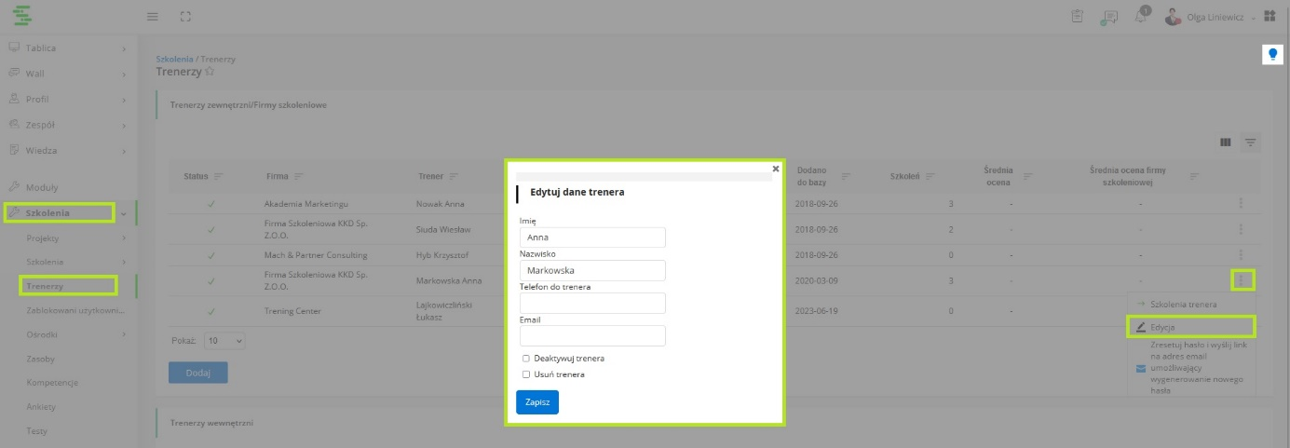Check the Deaktywuj trenera checkbox
This screenshot has height=448, width=1290.
click(526, 358)
